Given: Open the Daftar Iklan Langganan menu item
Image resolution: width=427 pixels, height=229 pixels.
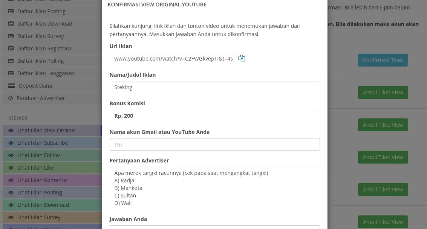Looking at the screenshot, I should coord(46,73).
